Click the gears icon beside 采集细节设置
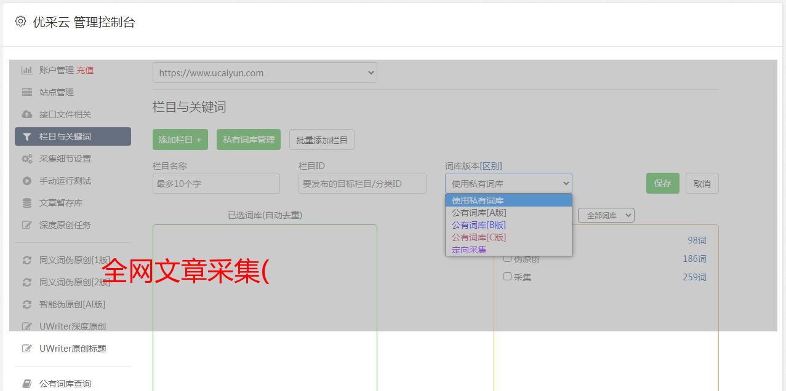 point(27,159)
